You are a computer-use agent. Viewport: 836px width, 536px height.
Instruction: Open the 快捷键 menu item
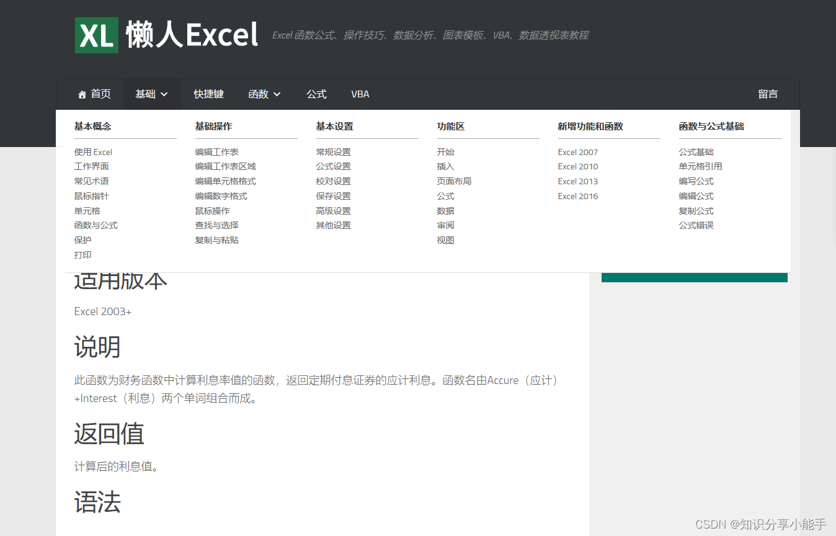(x=208, y=94)
